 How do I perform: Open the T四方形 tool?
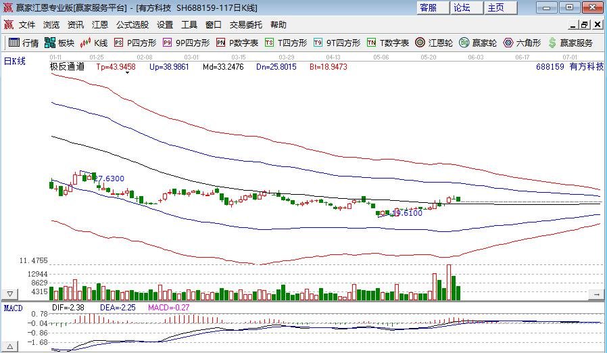click(x=286, y=43)
